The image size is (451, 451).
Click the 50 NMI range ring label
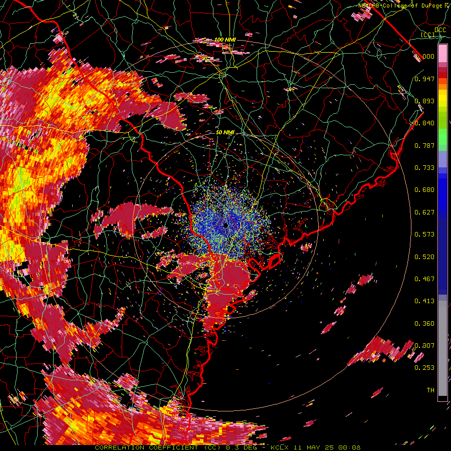point(225,133)
